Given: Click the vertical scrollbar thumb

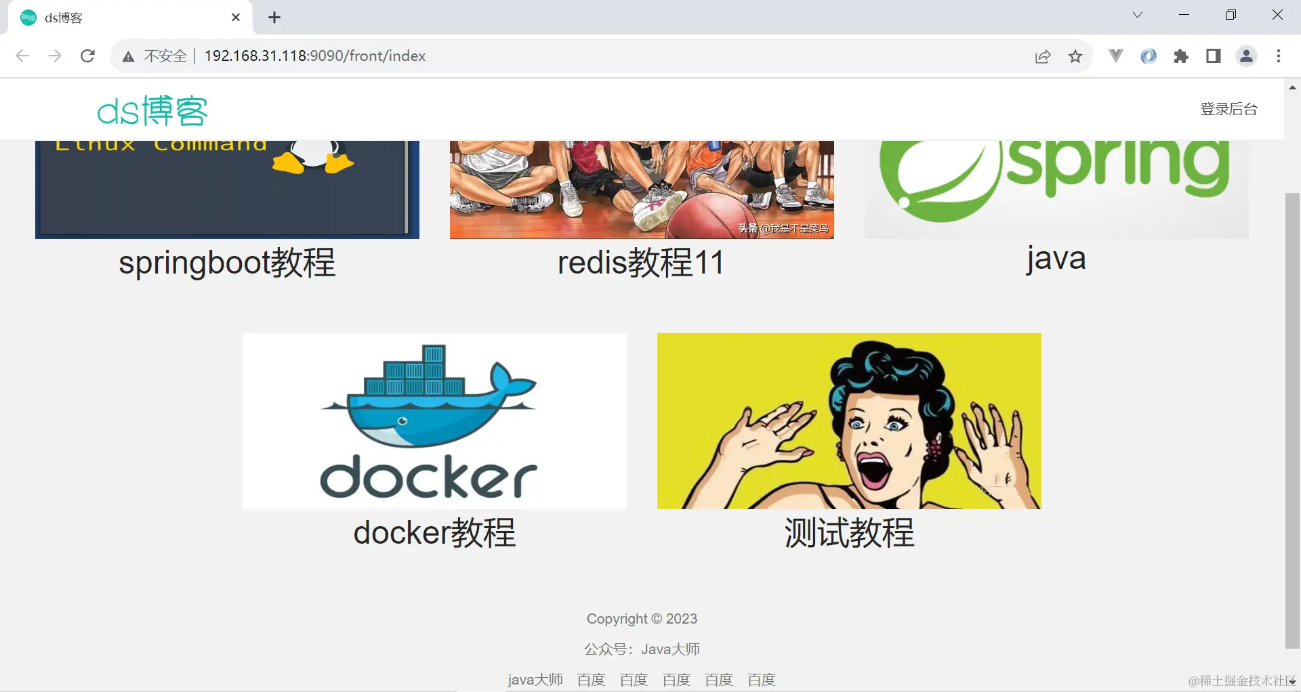Looking at the screenshot, I should pos(1292,420).
